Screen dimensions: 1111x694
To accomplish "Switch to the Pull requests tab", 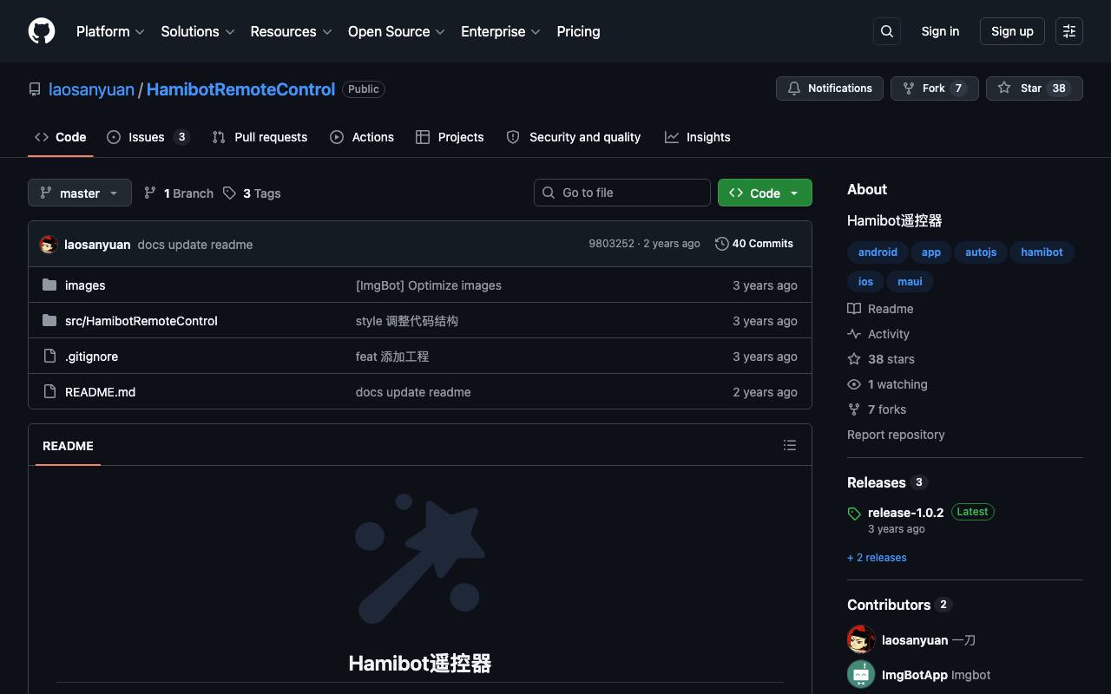I will [260, 137].
